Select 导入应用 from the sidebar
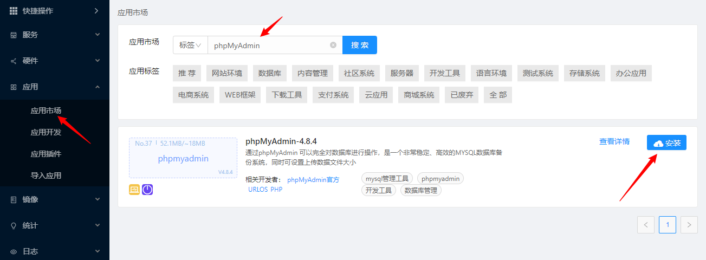The height and width of the screenshot is (260, 706). point(46,175)
